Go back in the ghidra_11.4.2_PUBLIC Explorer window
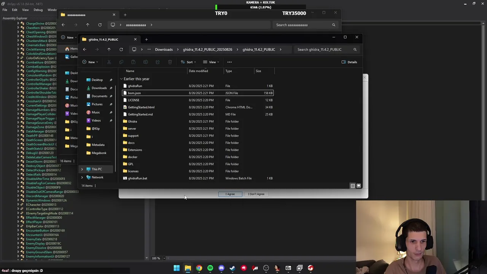Image resolution: width=487 pixels, height=274 pixels. coord(84,49)
